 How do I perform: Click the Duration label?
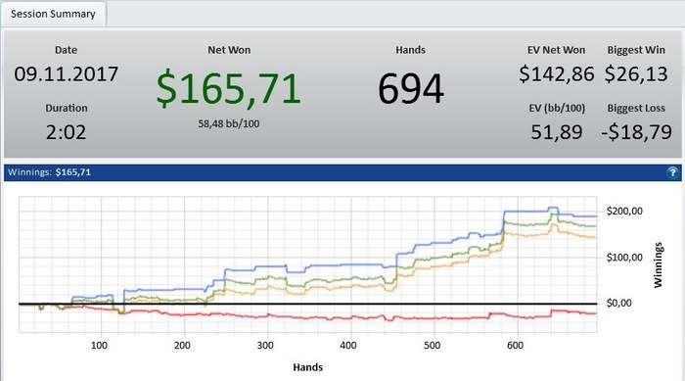[x=67, y=108]
